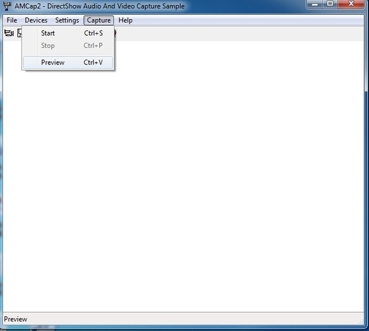Expand the Settings menu
The image size is (369, 331).
coord(67,20)
